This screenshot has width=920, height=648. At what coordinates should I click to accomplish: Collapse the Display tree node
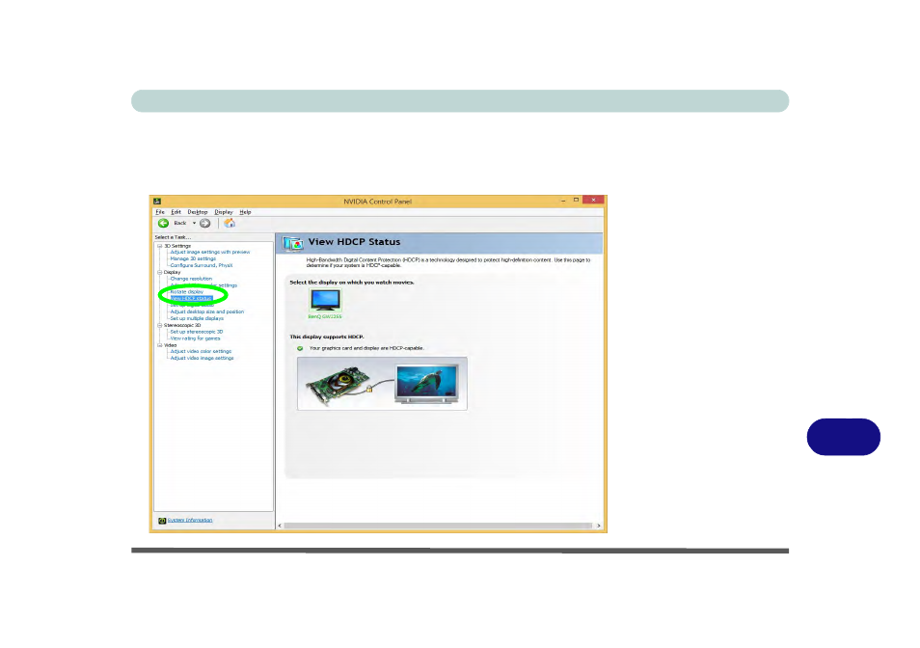click(x=159, y=273)
